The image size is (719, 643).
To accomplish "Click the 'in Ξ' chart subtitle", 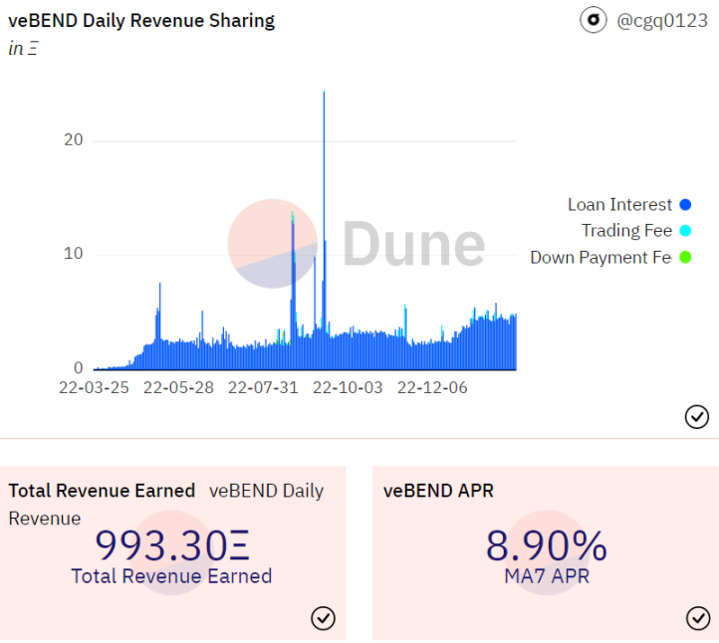I will [x=23, y=48].
